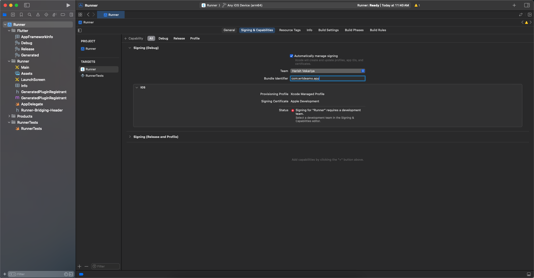Go forward with the right chevron
The width and height of the screenshot is (534, 278).
pos(94,15)
